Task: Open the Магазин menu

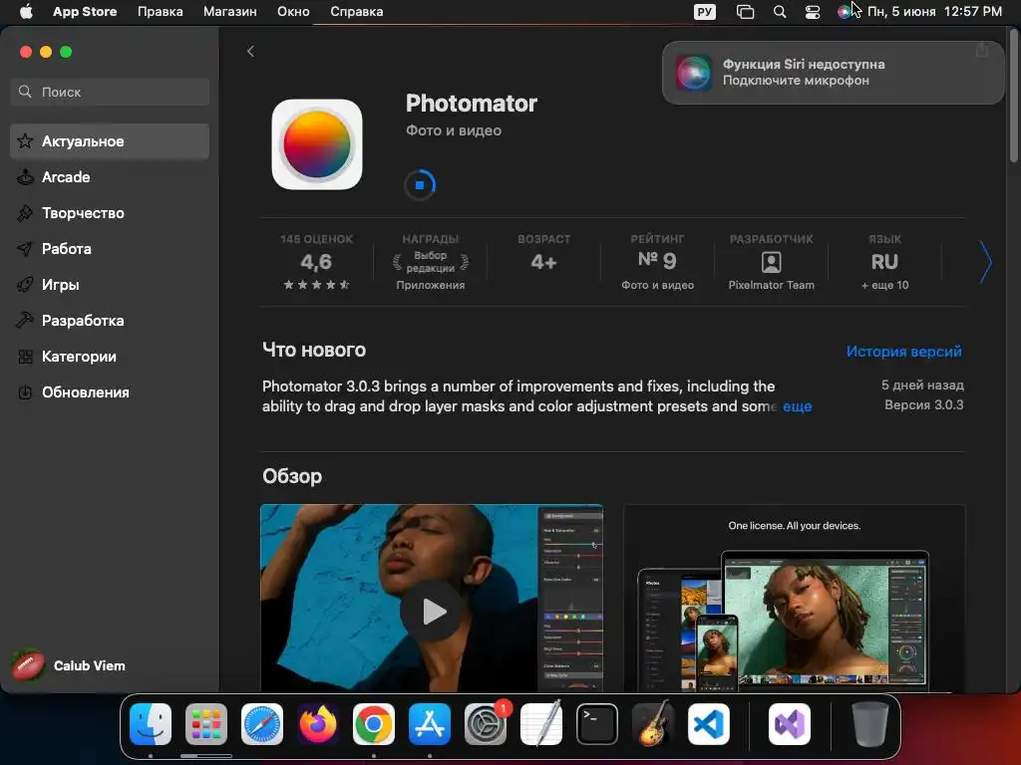Action: [230, 12]
